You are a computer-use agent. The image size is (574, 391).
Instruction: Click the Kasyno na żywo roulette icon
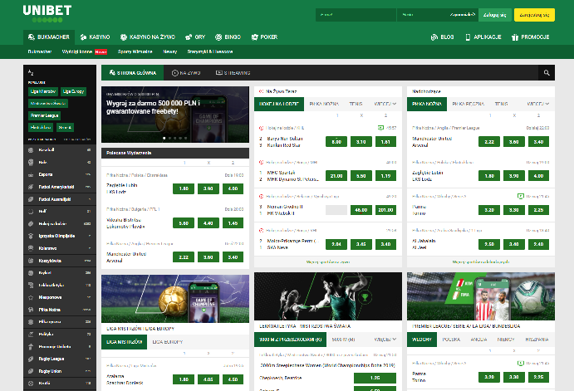pos(124,37)
